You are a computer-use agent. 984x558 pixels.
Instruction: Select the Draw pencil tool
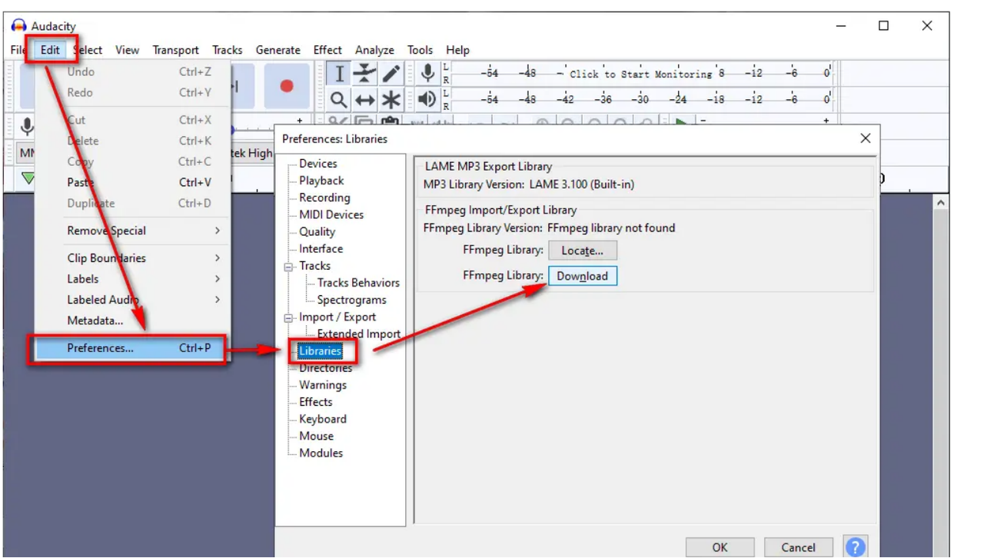pyautogui.click(x=391, y=74)
